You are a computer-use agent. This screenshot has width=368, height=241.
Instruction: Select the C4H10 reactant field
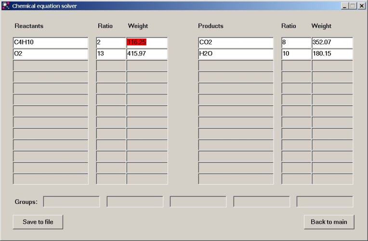click(51, 42)
